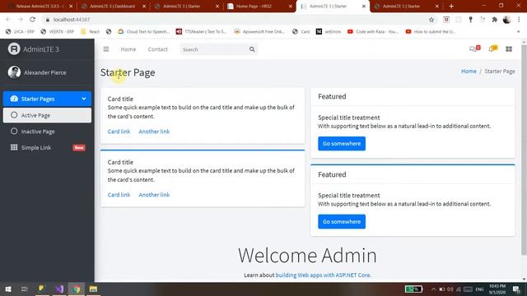Image resolution: width=527 pixels, height=296 pixels.
Task: Open the Chrome extensions puzzle icon
Action: pos(494,20)
